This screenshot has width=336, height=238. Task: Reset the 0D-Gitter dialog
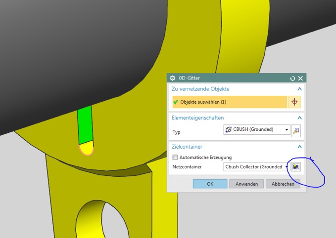(292, 79)
